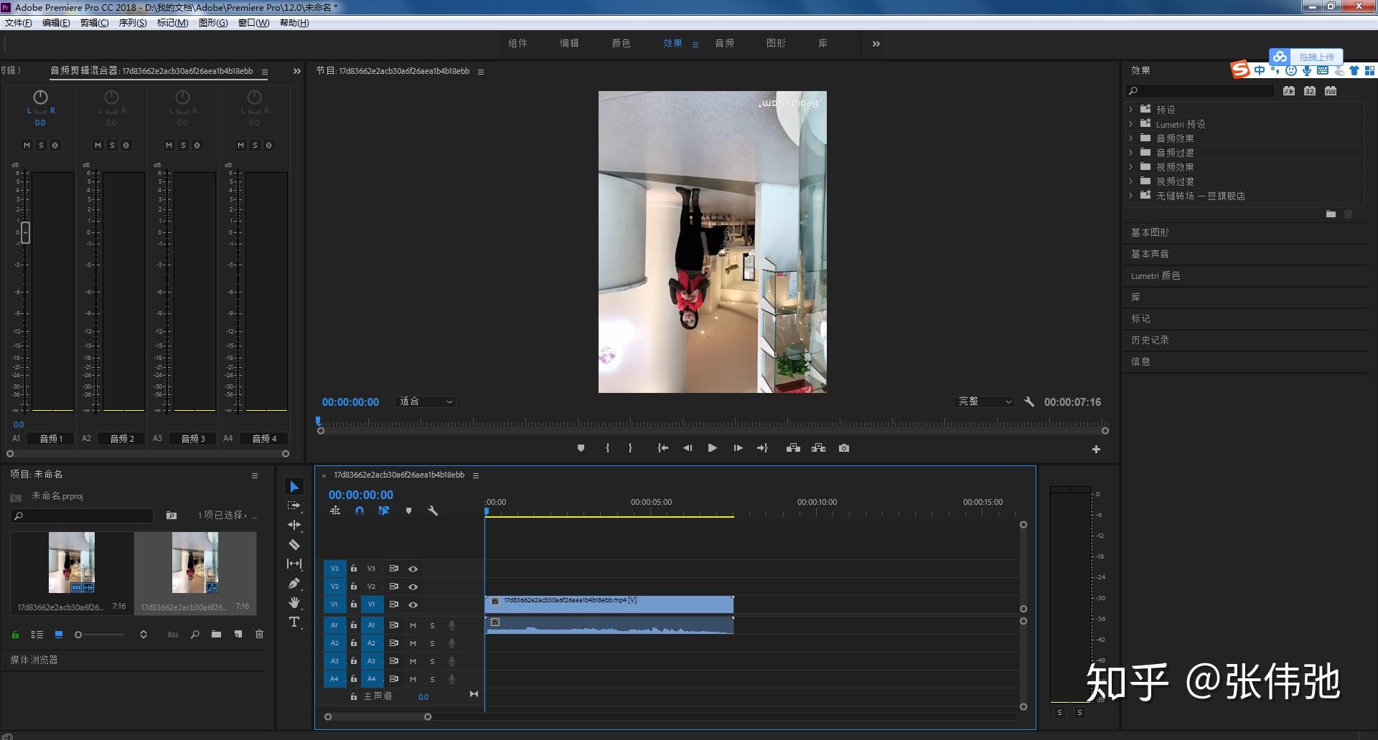The height and width of the screenshot is (740, 1378).
Task: Go to In point
Action: [662, 448]
